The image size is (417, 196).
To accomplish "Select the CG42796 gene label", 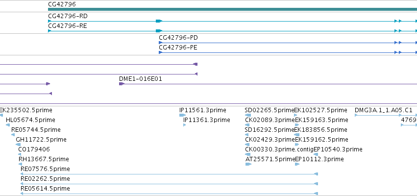I will tap(62, 4).
